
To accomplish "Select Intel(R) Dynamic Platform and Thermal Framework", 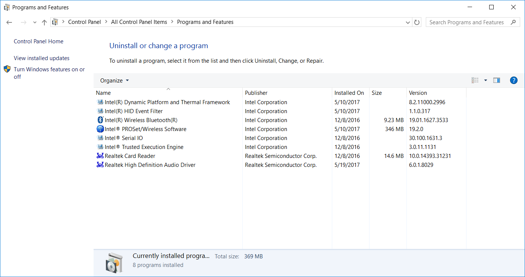I will (x=167, y=102).
